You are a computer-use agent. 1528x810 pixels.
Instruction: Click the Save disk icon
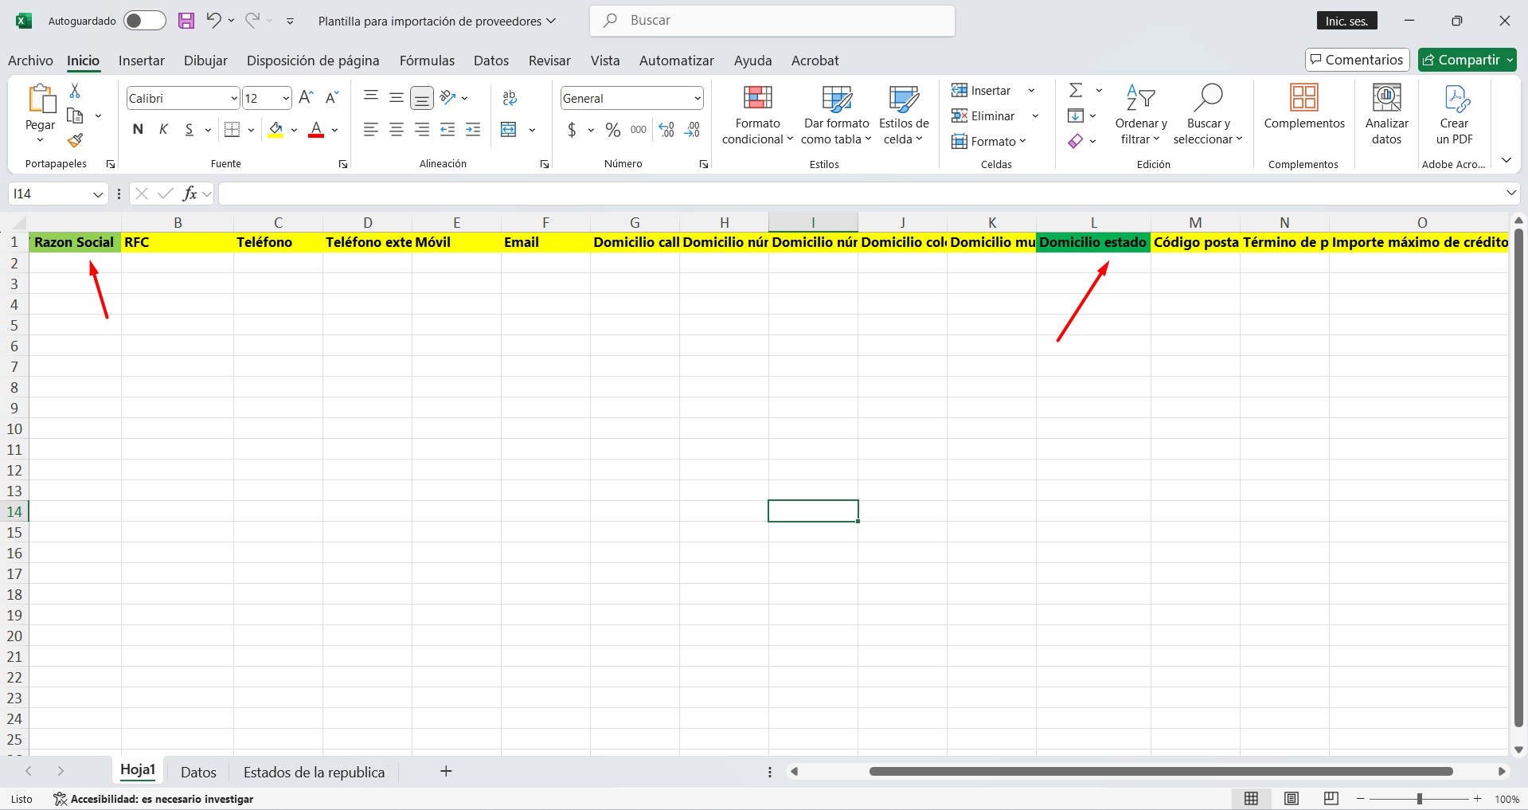(186, 21)
